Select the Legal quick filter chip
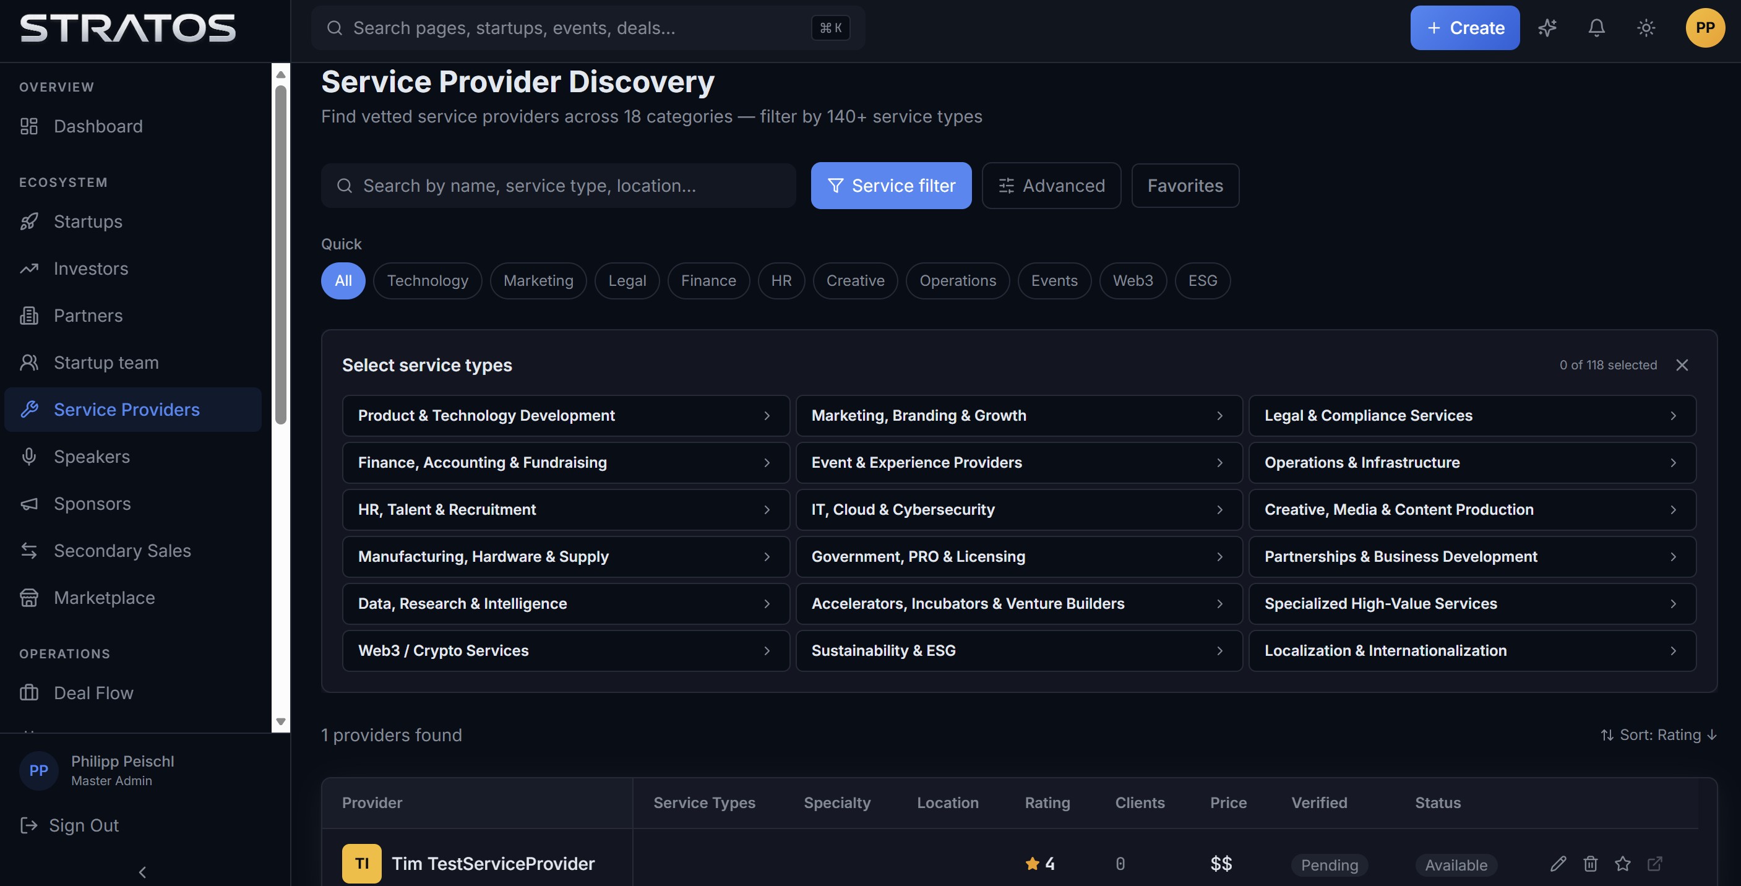 tap(627, 280)
